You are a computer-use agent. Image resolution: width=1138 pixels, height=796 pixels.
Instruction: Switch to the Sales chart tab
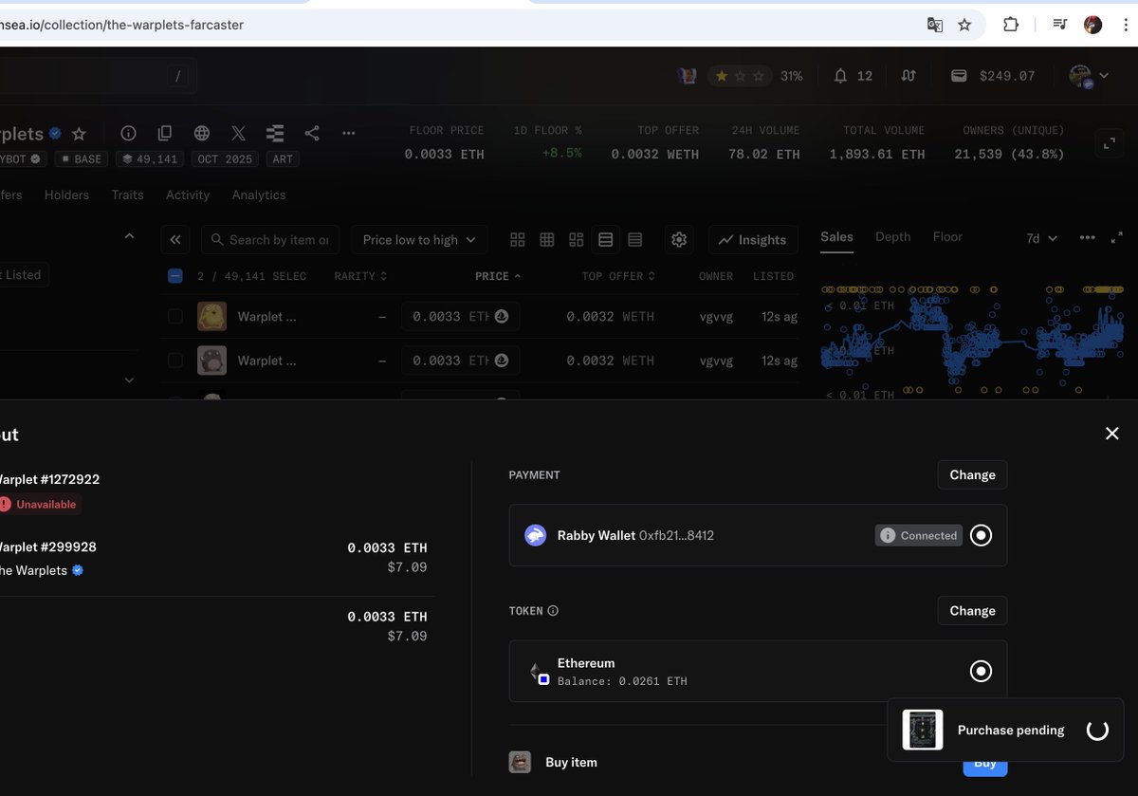(836, 237)
